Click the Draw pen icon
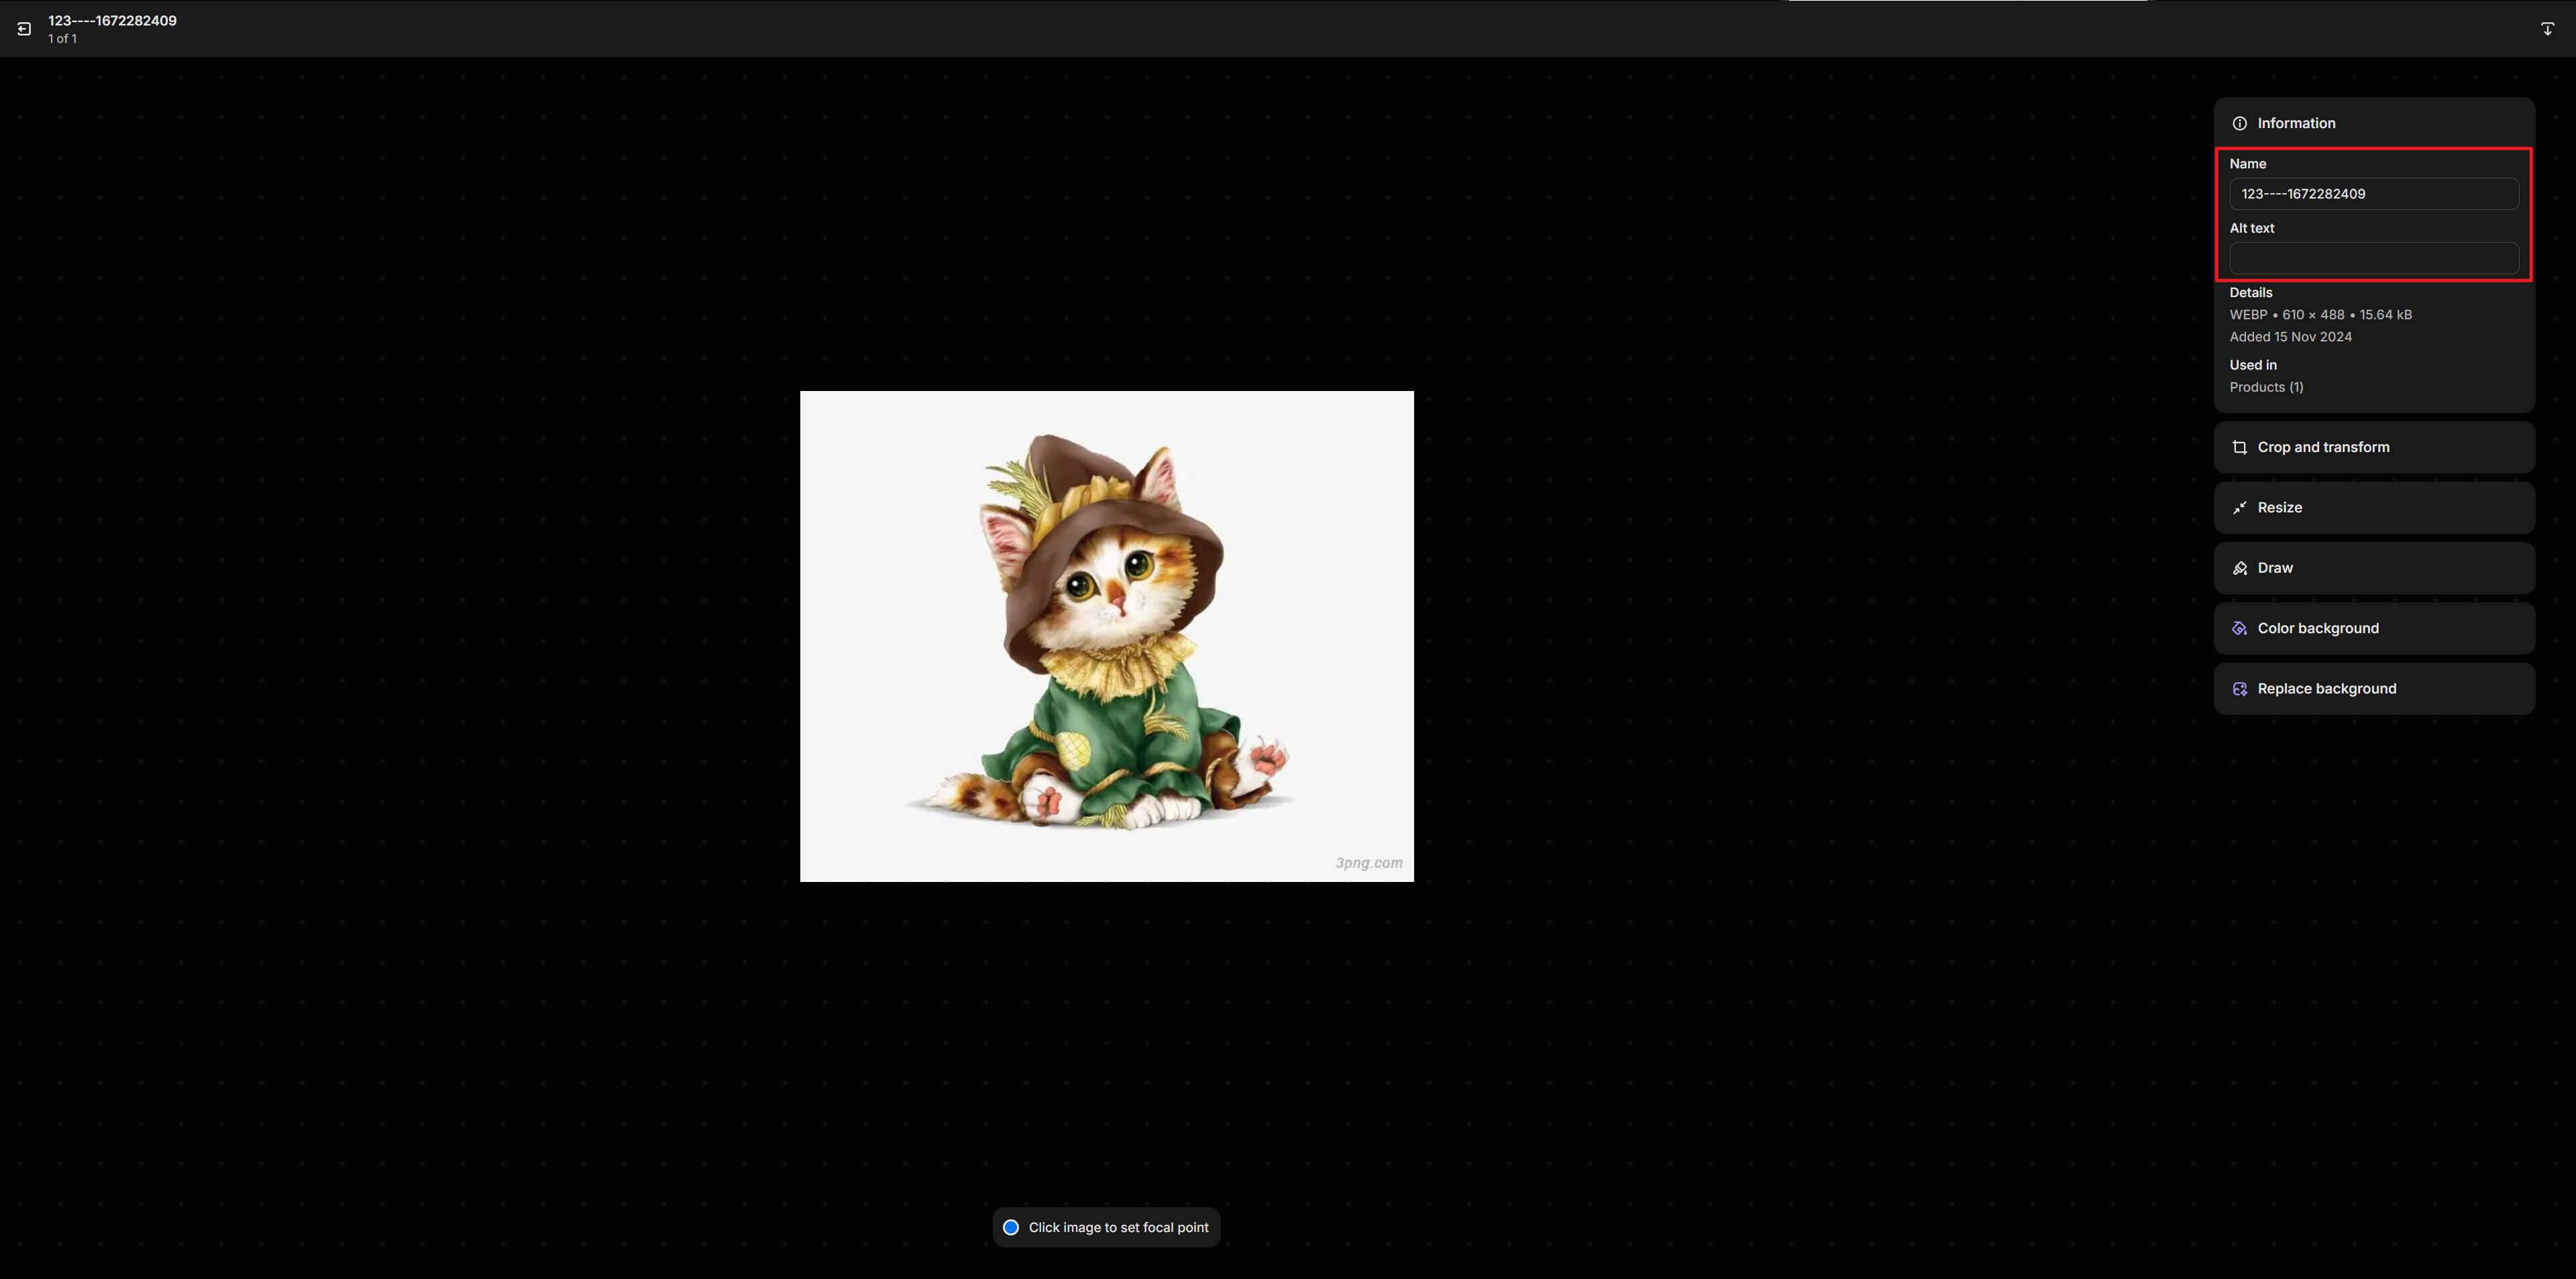Screen dimensions: 2576x1279 pos(2240,568)
